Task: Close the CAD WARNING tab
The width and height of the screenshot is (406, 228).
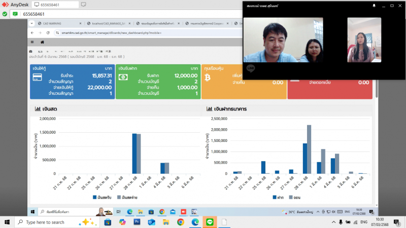Action: [x=80, y=23]
